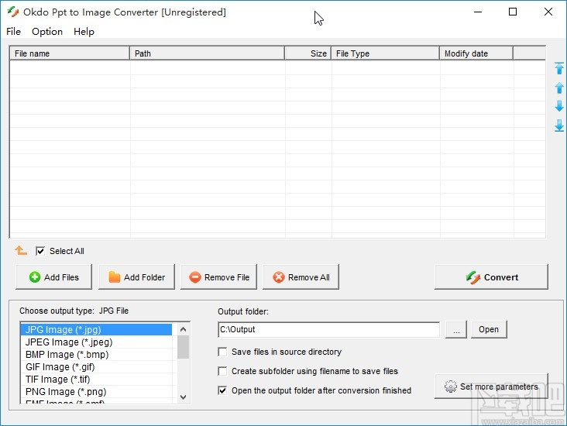Open the Help menu
Viewport: 567px width, 426px height.
pyautogui.click(x=84, y=32)
